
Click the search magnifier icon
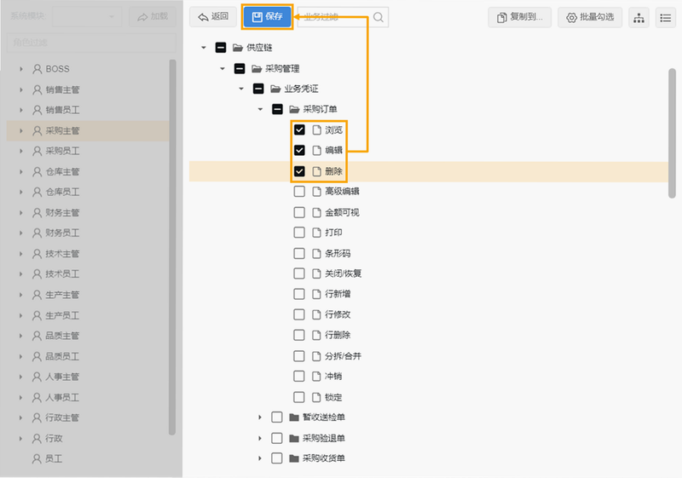pos(379,17)
